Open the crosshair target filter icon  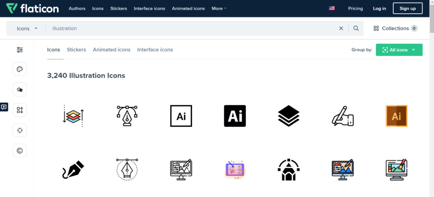pos(19,130)
